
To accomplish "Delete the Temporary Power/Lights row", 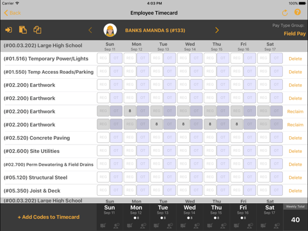I will (295, 59).
